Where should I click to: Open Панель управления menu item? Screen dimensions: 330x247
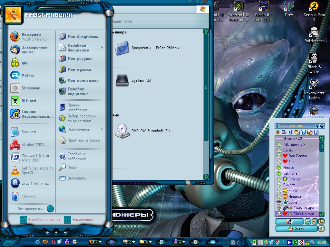pos(81,107)
